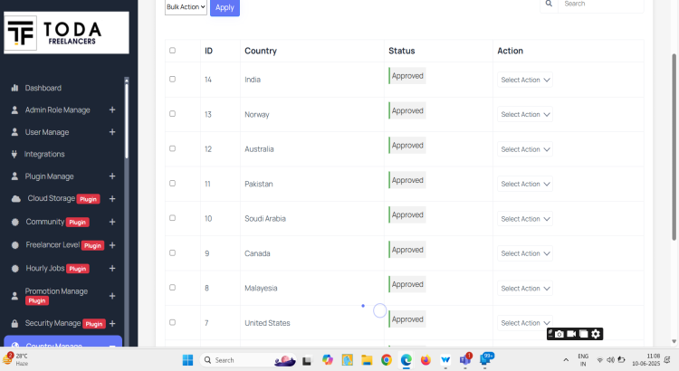Open Dashboard from the sidebar icon
The width and height of the screenshot is (679, 371).
pos(14,88)
